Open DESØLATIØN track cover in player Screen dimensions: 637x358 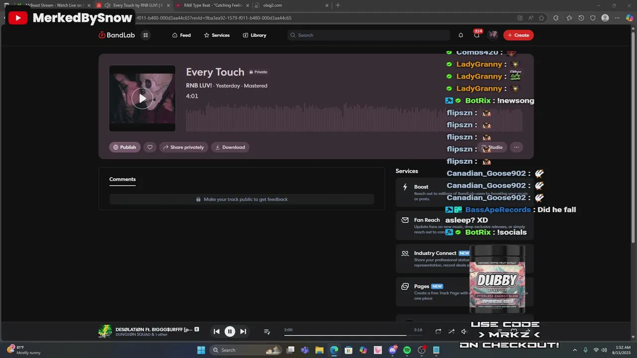pyautogui.click(x=105, y=332)
